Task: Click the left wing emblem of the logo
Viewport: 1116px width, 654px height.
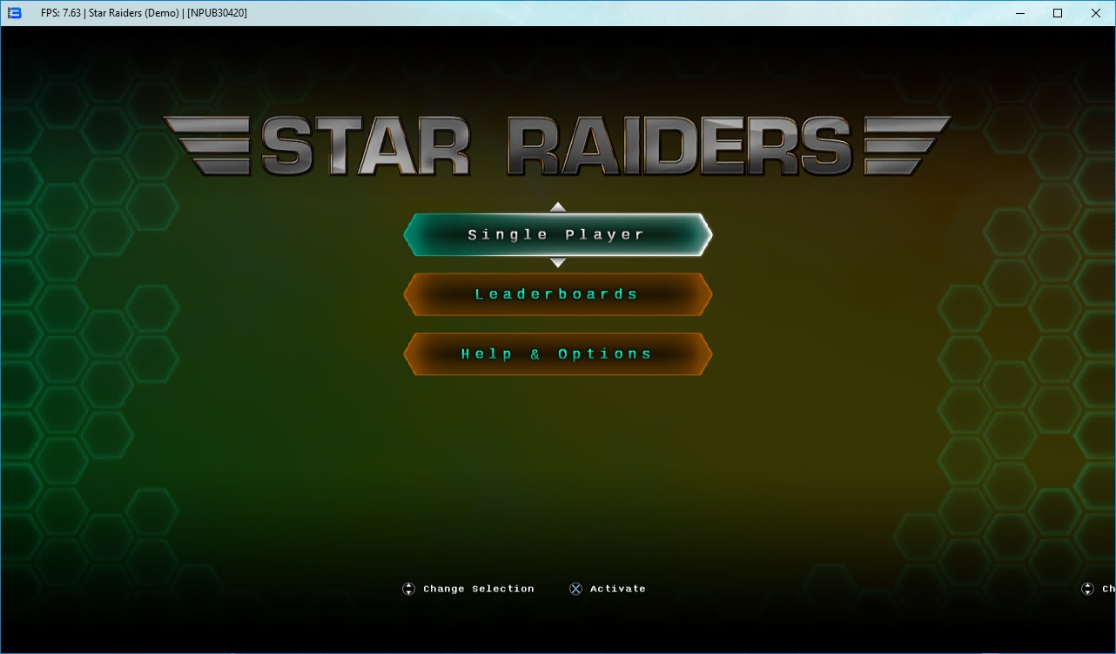Action: (207, 145)
